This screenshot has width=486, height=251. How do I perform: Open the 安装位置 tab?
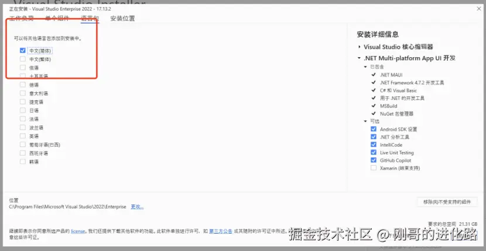click(x=122, y=18)
